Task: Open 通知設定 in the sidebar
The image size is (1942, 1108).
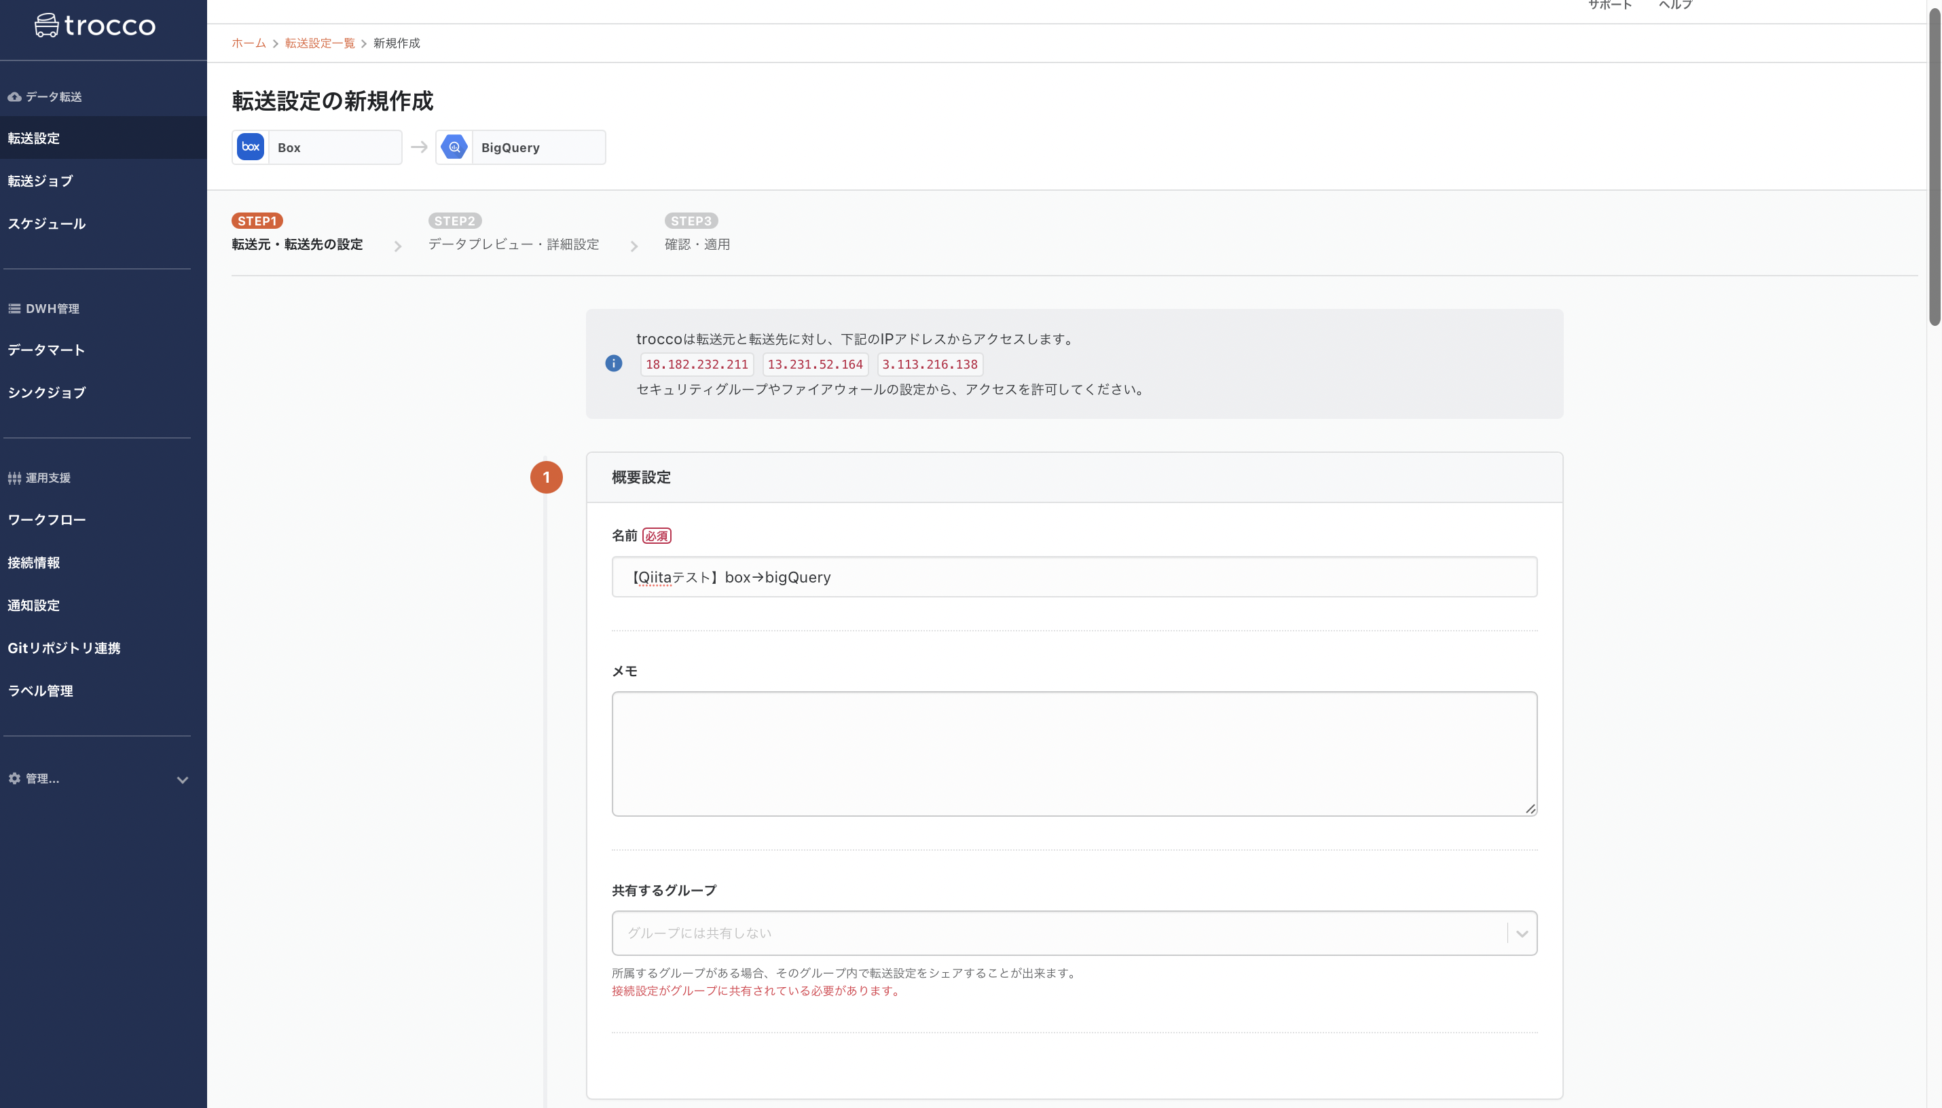Action: (x=103, y=605)
